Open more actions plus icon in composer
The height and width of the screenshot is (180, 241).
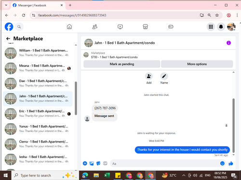tap(85, 163)
